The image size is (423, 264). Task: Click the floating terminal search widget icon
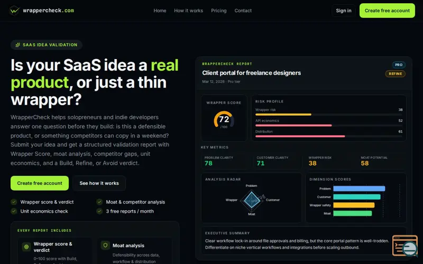coord(406,246)
